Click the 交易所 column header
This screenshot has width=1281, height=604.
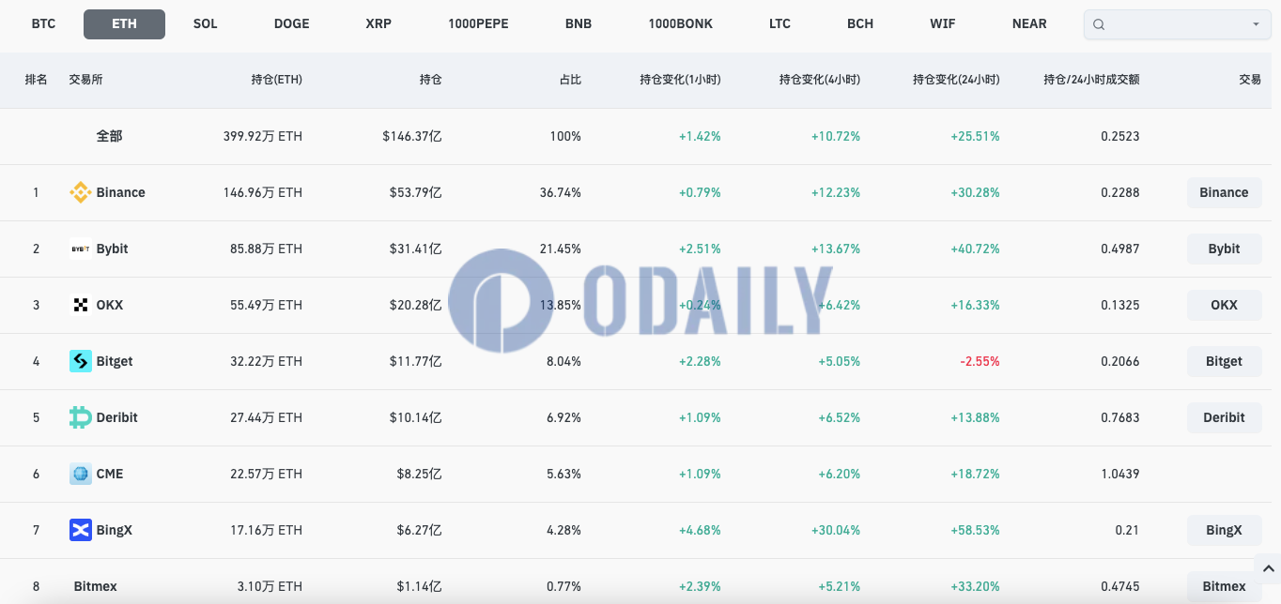click(85, 80)
